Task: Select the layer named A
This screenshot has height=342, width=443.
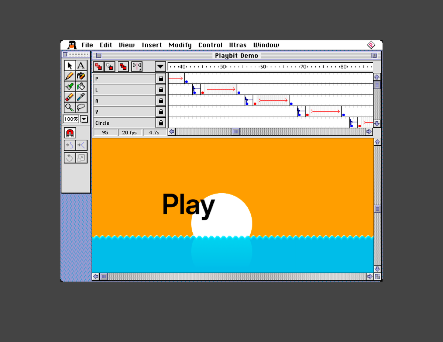Action: pos(124,101)
